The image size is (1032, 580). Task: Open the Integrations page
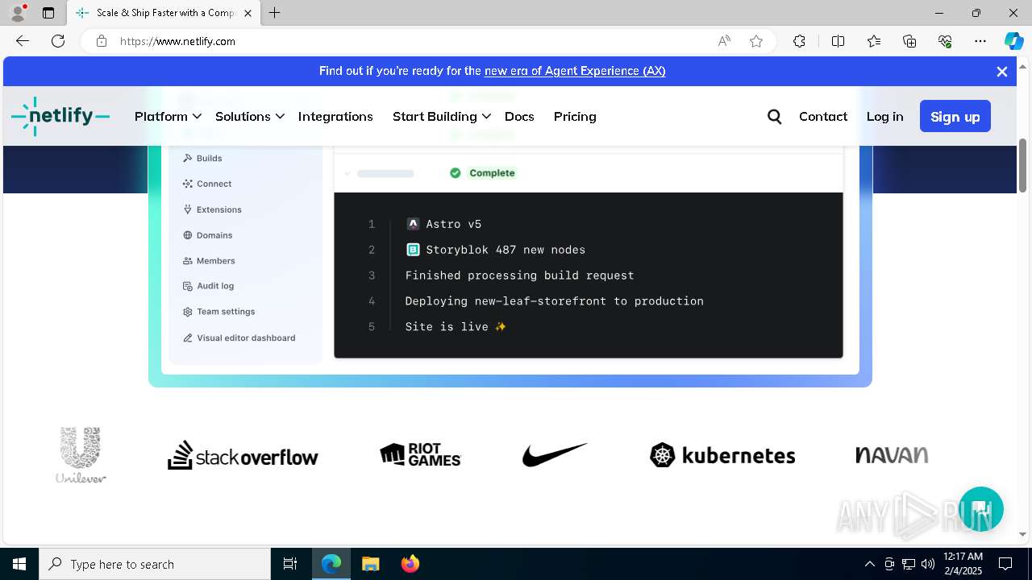(x=335, y=117)
